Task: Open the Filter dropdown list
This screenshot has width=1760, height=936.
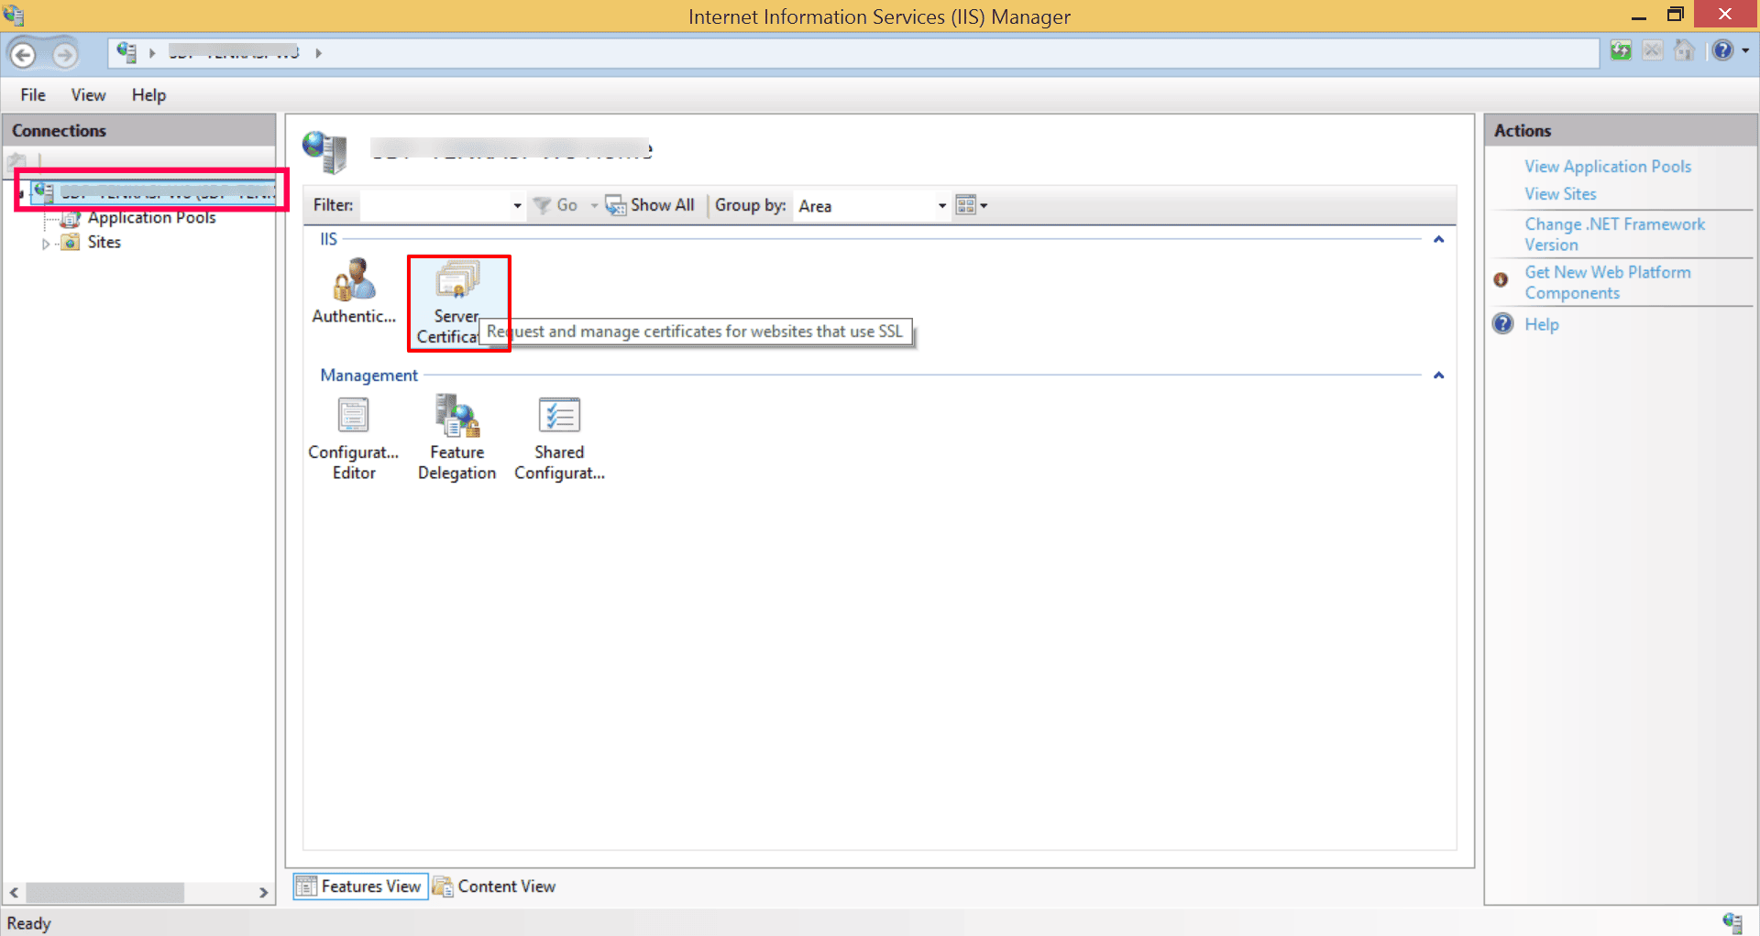Action: (x=517, y=206)
